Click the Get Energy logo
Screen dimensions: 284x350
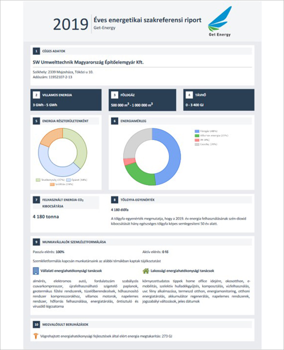(219, 22)
